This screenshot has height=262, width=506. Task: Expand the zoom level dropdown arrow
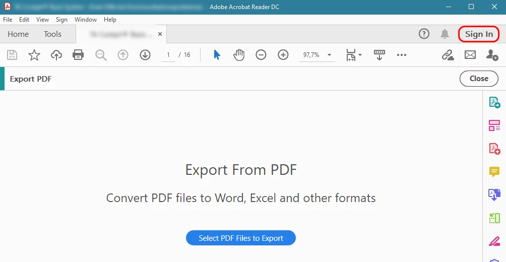329,55
